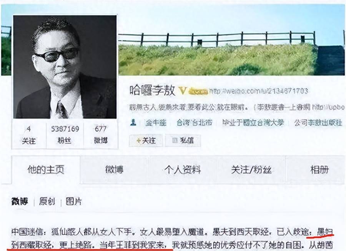The image size is (346, 251).
Task: Follow user with 关注 button
Action: 146,141
